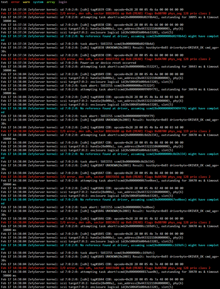The width and height of the screenshot is (220, 289).
Task: Click 'task abort: SUCCESS' line for scmd 67ee0bee
Action: [x=78, y=207]
